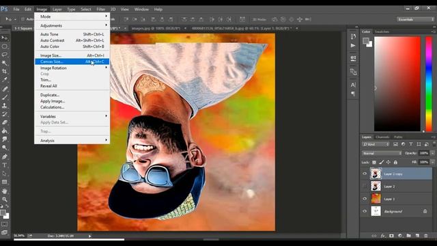Select the Smudge tool
The image size is (437, 246).
coord(5,139)
